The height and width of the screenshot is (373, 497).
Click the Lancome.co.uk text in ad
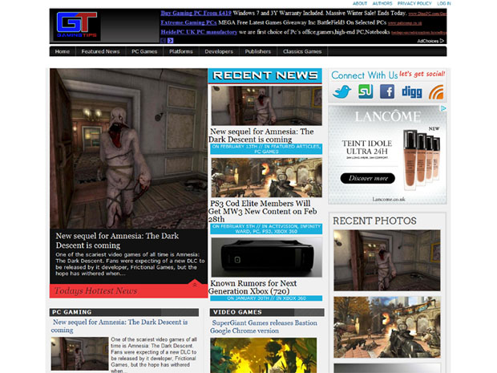pyautogui.click(x=389, y=199)
